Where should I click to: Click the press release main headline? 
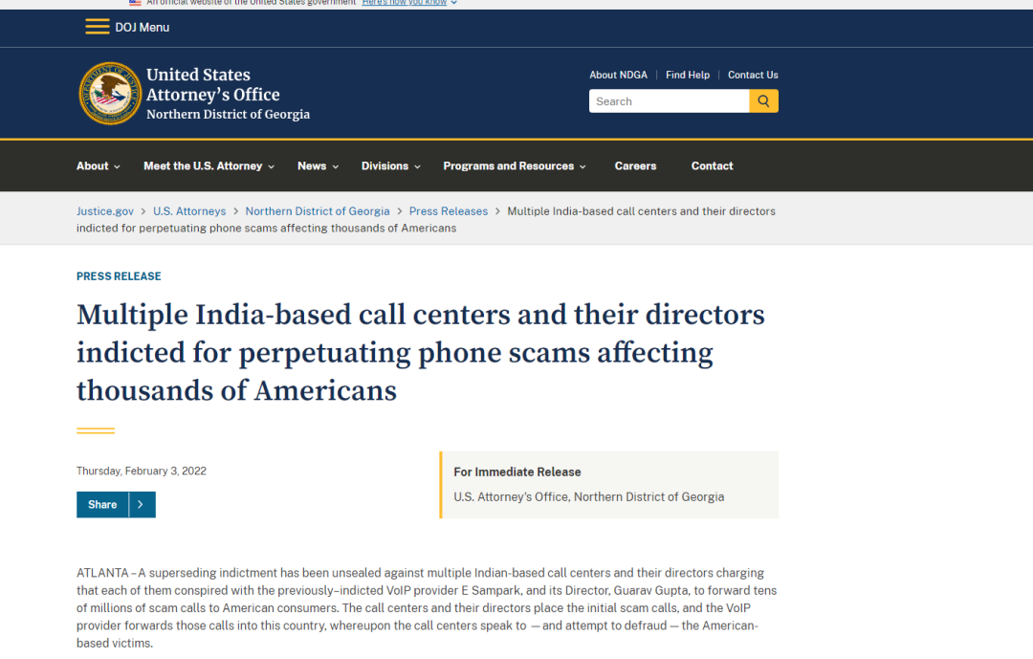coord(420,353)
